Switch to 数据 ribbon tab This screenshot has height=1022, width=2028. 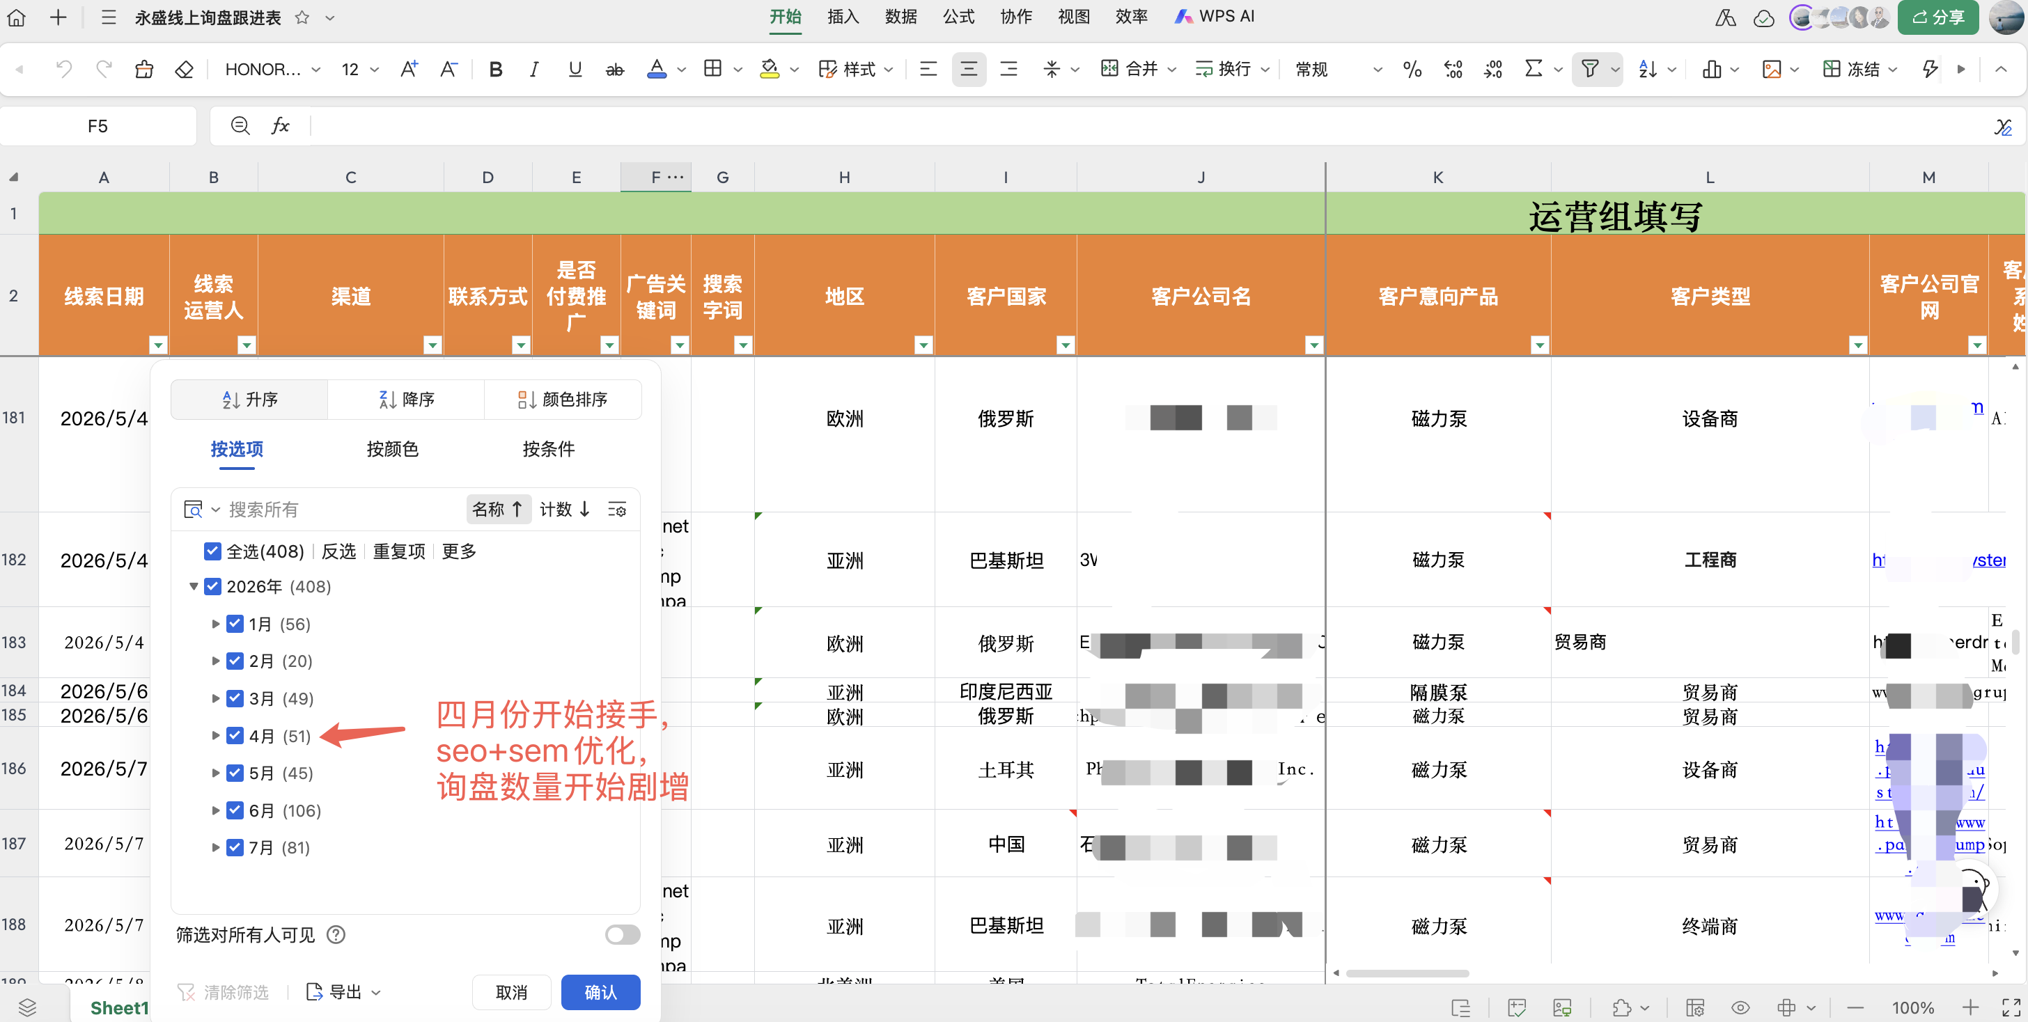(900, 17)
